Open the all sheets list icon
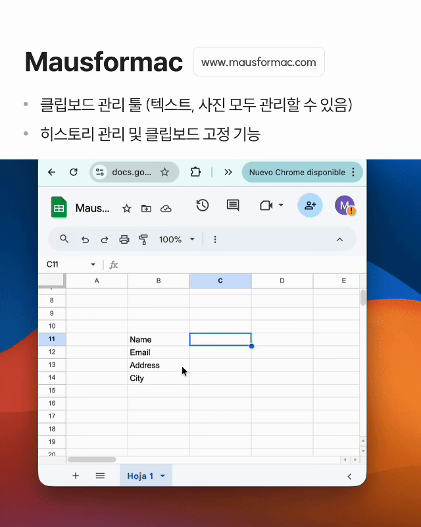This screenshot has height=527, width=421. point(100,476)
